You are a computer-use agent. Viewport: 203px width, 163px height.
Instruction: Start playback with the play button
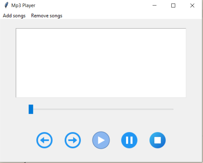(x=101, y=140)
